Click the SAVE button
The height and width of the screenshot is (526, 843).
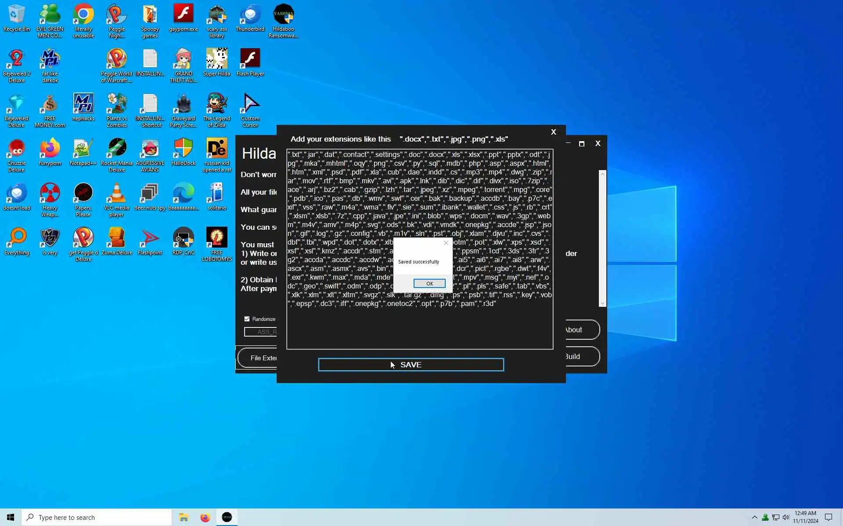[x=411, y=365]
